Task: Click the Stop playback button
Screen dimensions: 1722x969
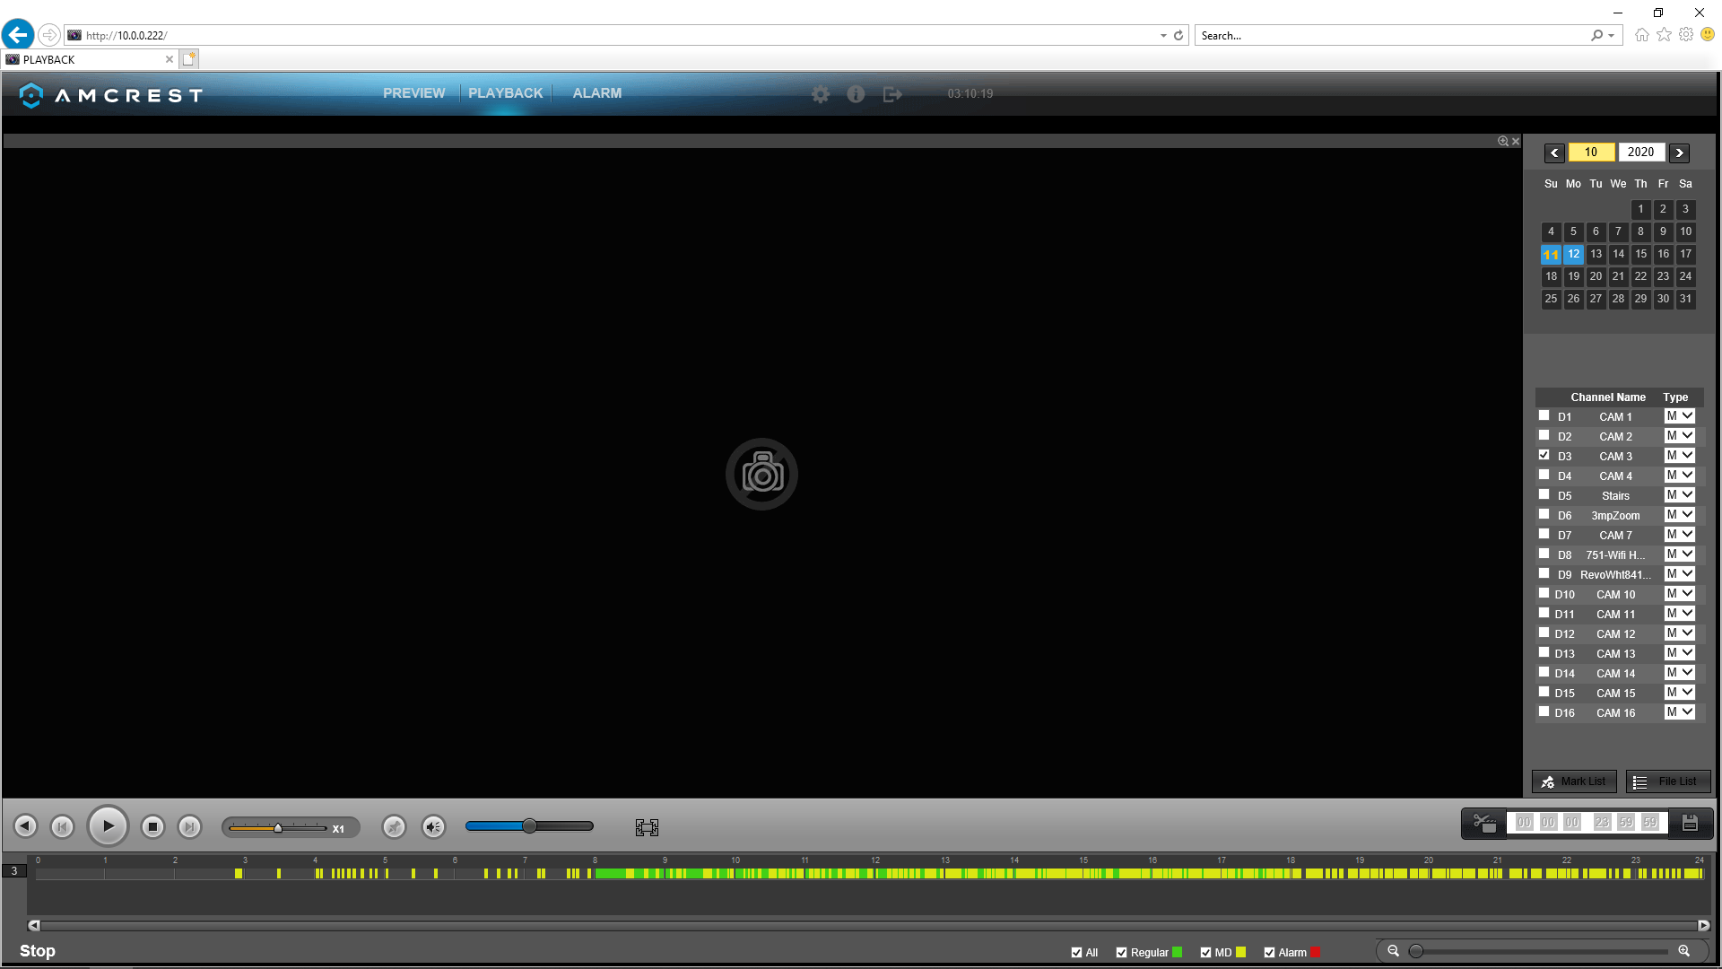Action: pyautogui.click(x=152, y=826)
